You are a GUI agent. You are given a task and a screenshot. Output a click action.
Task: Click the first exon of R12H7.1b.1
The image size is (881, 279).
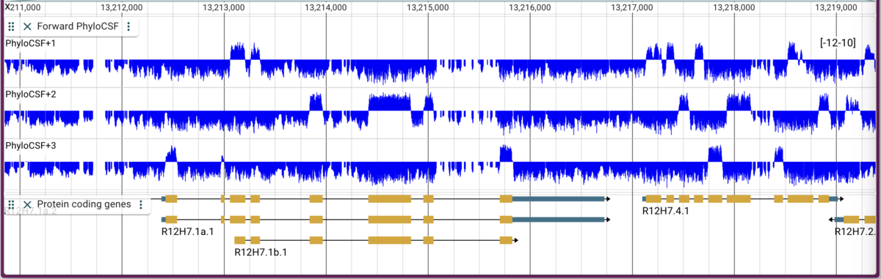tap(239, 240)
